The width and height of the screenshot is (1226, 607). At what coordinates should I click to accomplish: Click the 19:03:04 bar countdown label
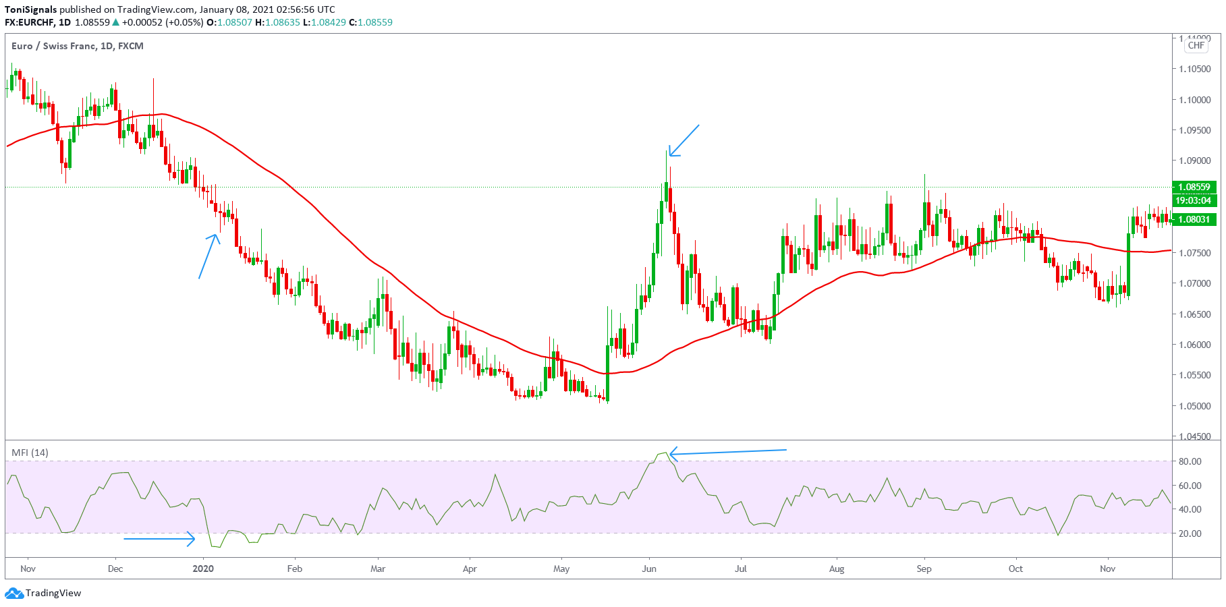pyautogui.click(x=1194, y=200)
